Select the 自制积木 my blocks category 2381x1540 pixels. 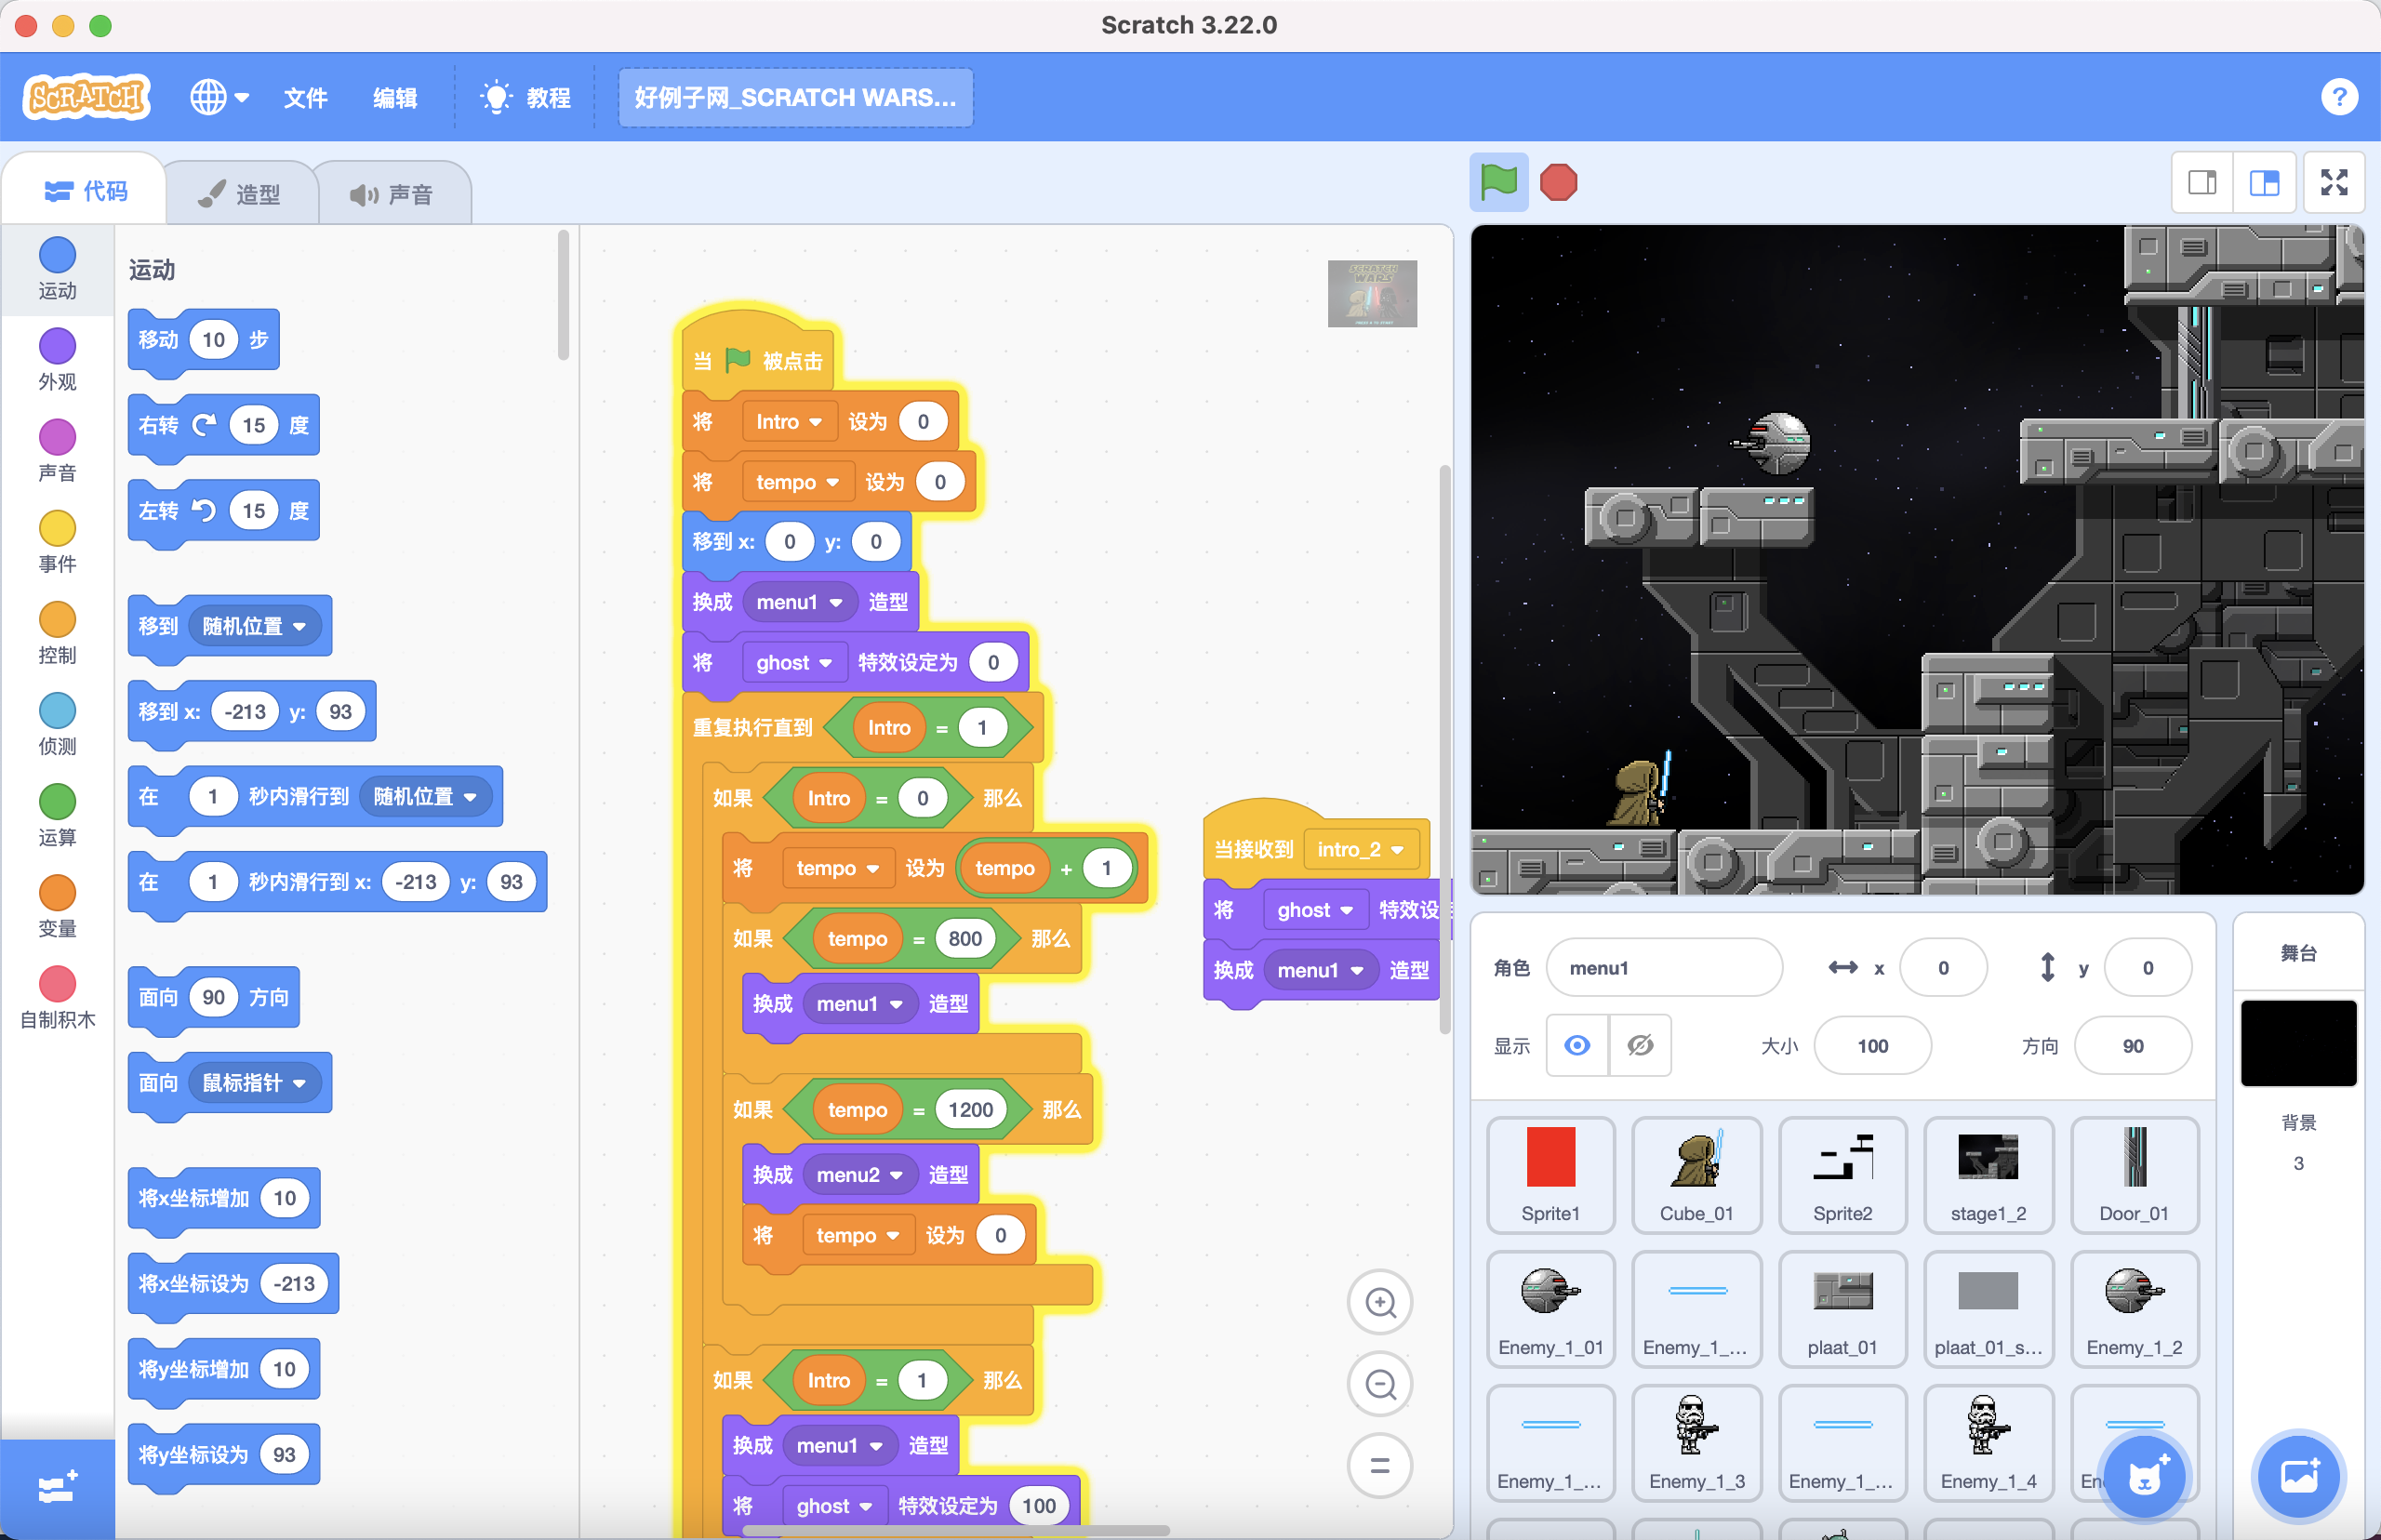coord(57,997)
